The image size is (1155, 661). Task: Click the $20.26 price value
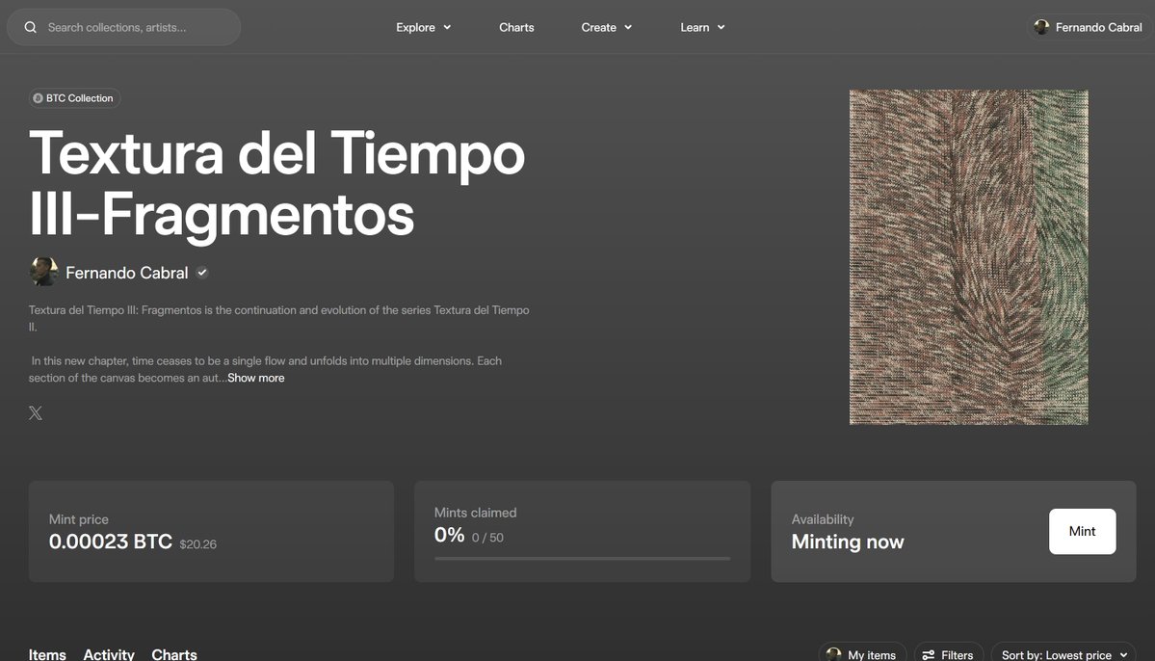[x=198, y=544]
